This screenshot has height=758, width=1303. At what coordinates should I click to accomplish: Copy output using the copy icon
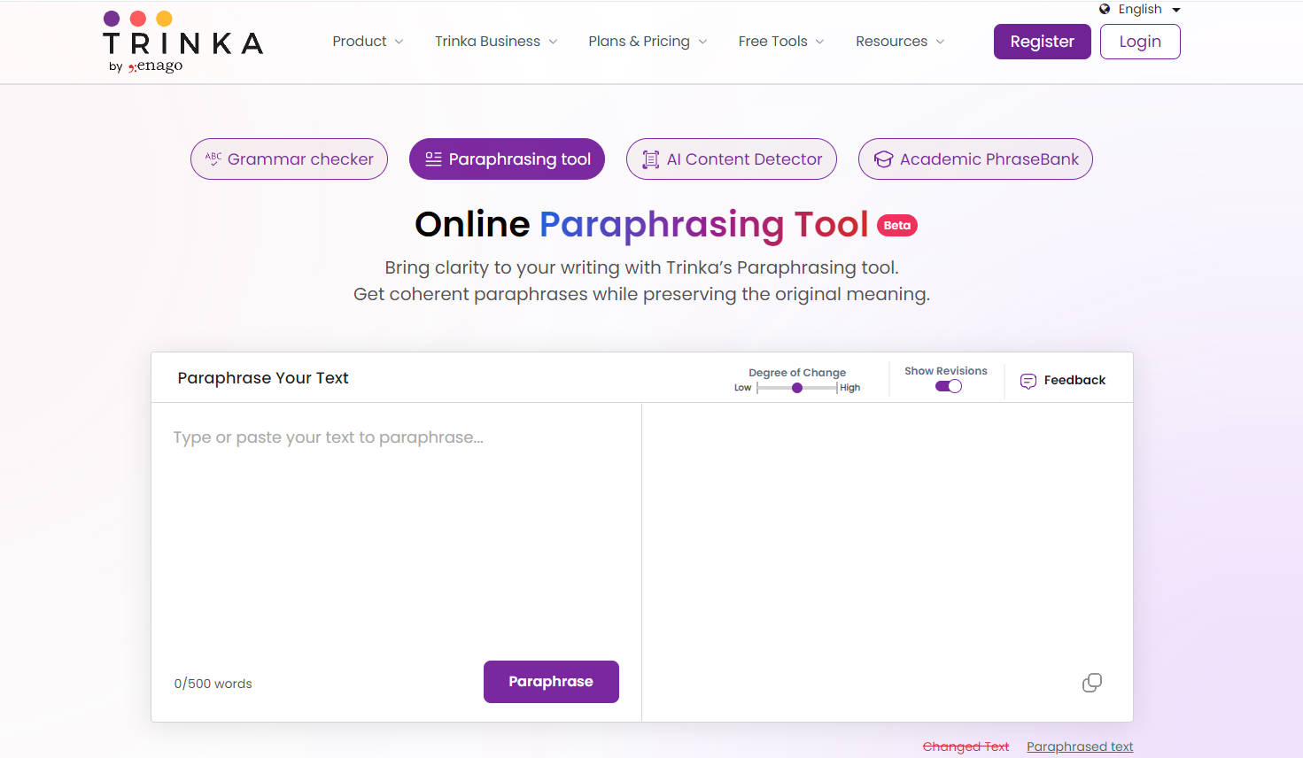(1092, 683)
